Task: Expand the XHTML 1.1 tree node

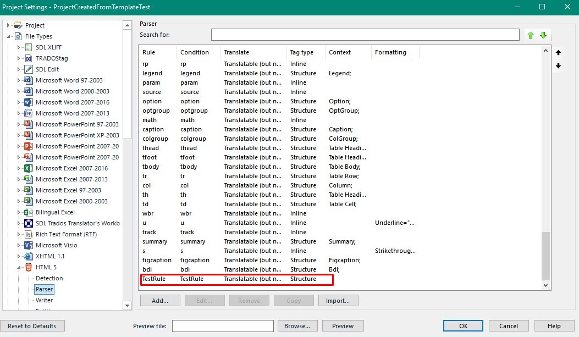Action: click(x=19, y=256)
